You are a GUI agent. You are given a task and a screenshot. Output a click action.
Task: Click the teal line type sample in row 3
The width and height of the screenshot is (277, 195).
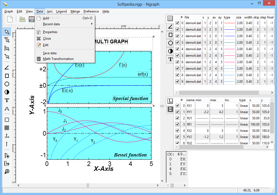pos(229,43)
